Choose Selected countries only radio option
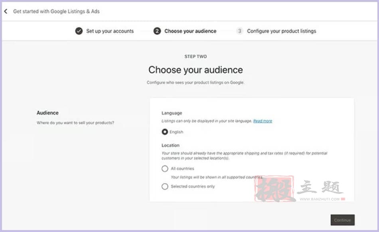 tap(165, 186)
